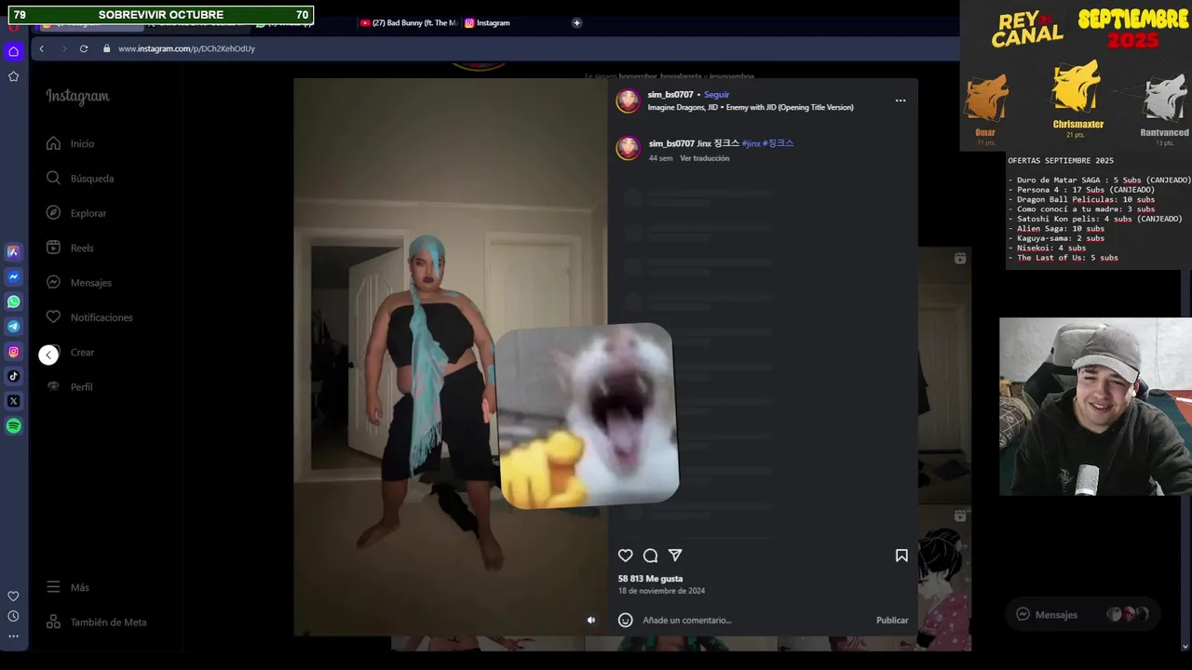Open WhatsApp in the Opera sidebar
The width and height of the screenshot is (1192, 670).
pos(13,301)
